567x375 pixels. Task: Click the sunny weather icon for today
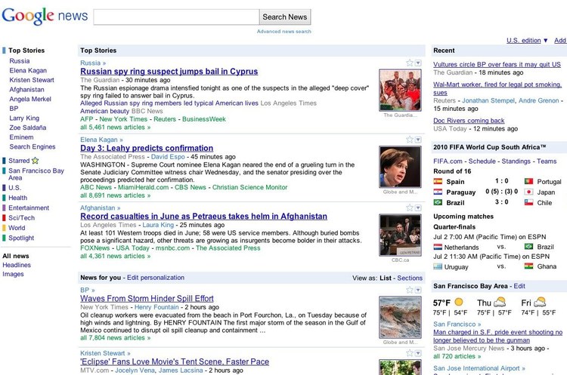[x=459, y=302]
